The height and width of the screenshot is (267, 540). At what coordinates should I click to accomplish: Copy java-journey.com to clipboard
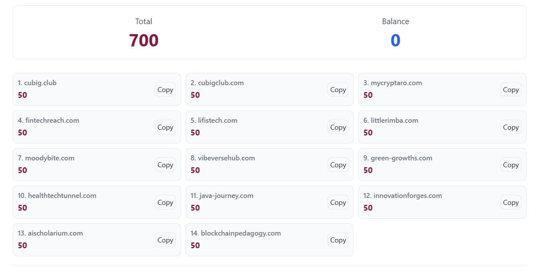pos(338,202)
